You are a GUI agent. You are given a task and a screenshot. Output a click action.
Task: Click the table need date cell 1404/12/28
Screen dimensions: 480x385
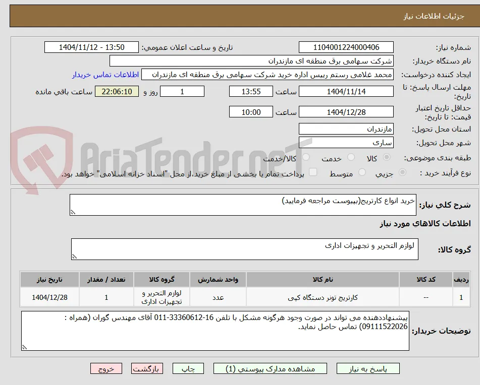[x=49, y=297]
